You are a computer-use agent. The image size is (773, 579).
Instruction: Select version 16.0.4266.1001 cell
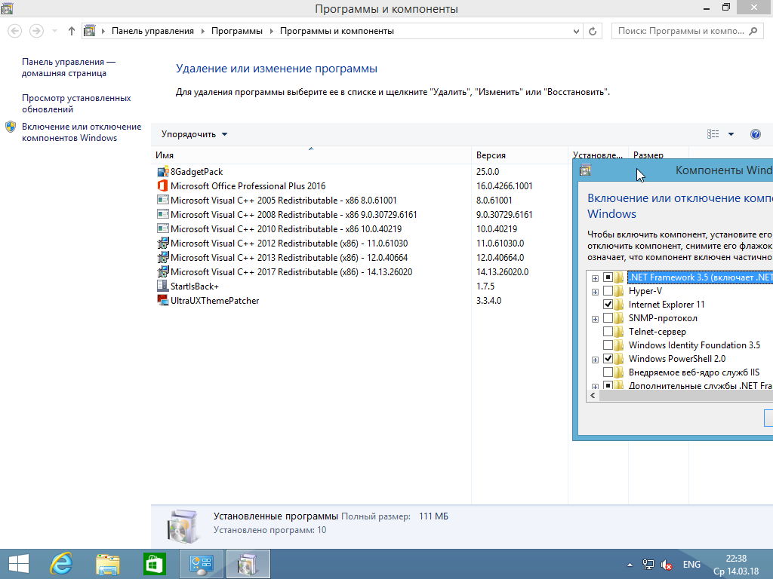[504, 186]
